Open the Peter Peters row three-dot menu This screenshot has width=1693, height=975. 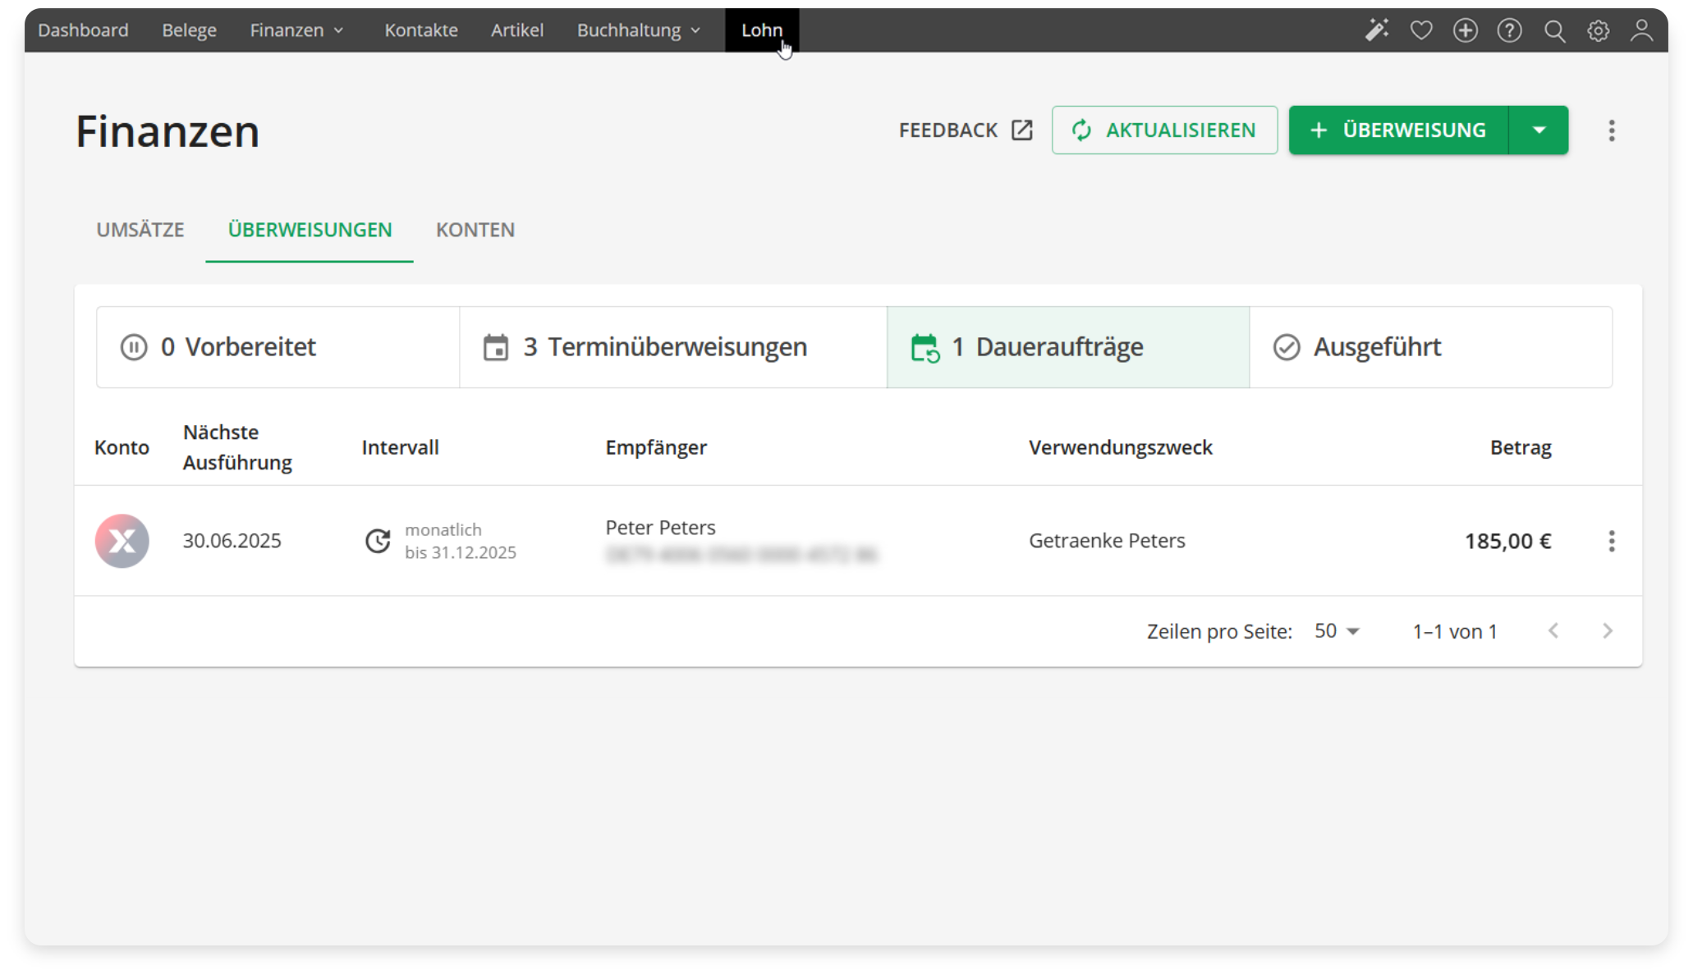click(x=1611, y=541)
